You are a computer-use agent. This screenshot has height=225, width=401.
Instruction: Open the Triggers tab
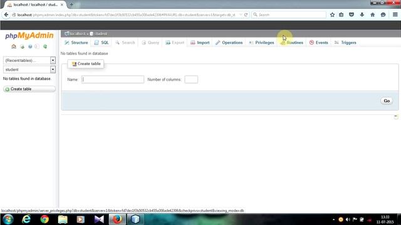click(345, 42)
